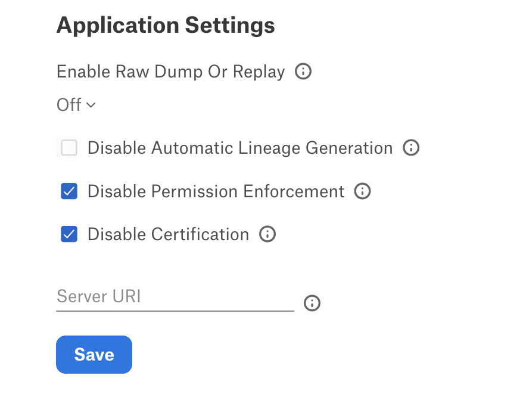Image resolution: width=523 pixels, height=416 pixels.
Task: Uncheck the Disable Permission Enforcement checkbox
Action: (69, 191)
